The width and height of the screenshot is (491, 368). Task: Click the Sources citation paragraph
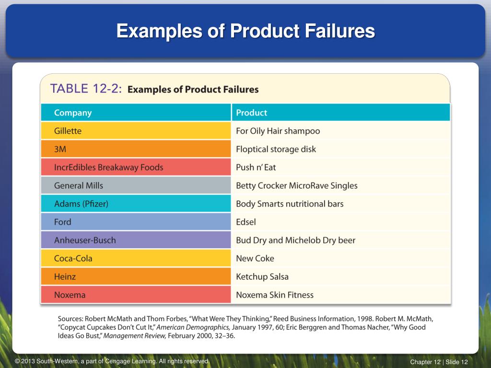pos(245,327)
